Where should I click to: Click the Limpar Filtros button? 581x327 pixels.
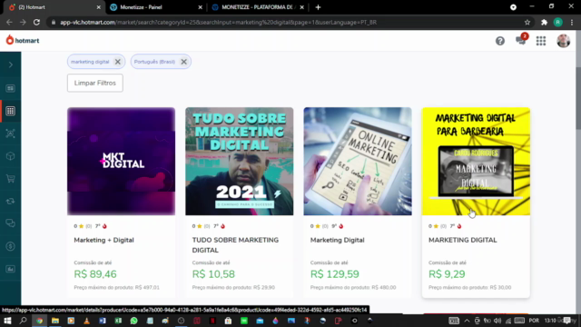click(94, 83)
